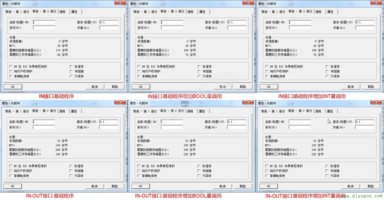Click the 180 字节 work memory value

61,154
